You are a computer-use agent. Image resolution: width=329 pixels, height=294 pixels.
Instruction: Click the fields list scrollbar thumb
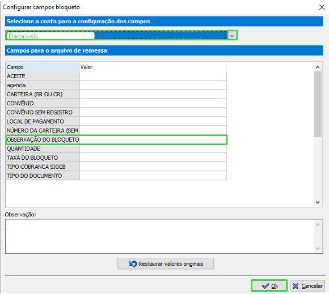pos(318,104)
